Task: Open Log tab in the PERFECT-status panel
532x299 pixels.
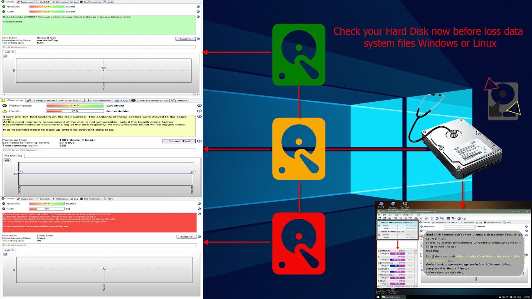Action: (74, 2)
